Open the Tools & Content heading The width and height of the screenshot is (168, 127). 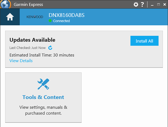pos(43,97)
